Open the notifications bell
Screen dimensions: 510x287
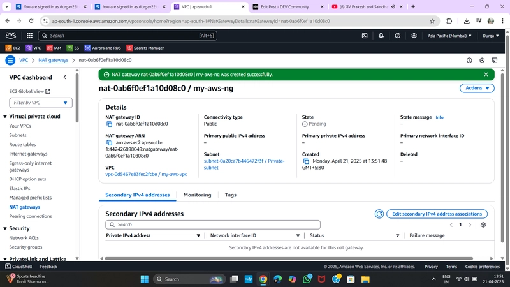(381, 36)
